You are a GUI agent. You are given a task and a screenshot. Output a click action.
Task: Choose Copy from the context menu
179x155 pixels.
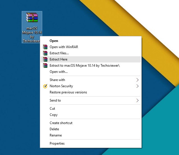click(91, 115)
